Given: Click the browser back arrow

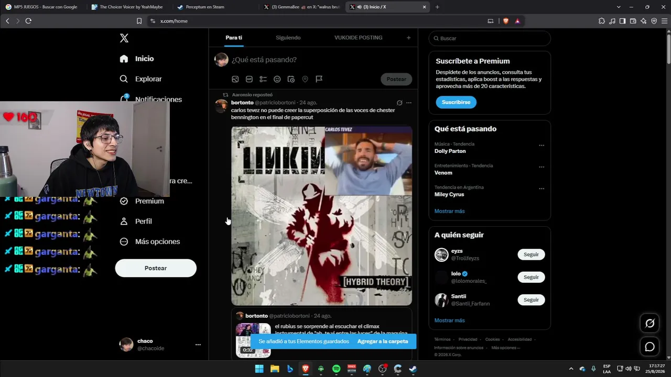Looking at the screenshot, I should click(x=7, y=21).
